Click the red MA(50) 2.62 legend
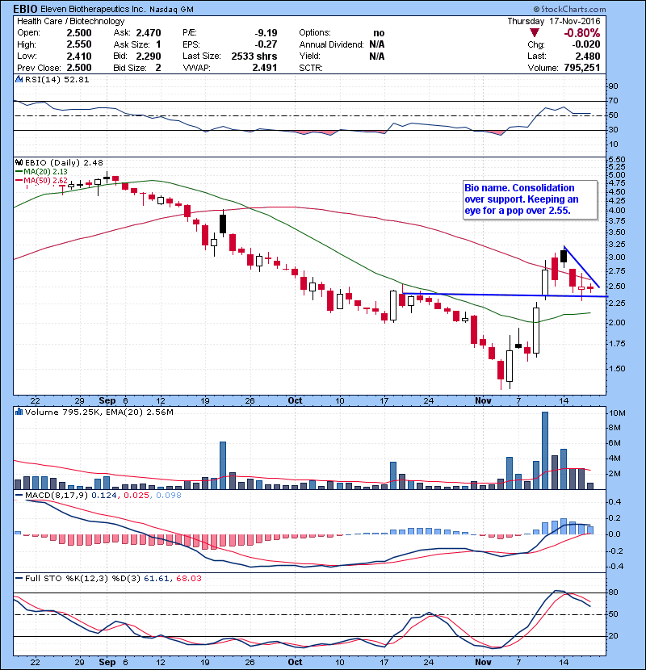Viewport: 646px width, 670px height. click(x=41, y=181)
